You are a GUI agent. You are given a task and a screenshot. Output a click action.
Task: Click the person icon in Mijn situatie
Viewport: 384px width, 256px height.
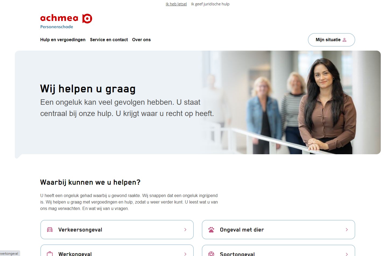point(344,40)
